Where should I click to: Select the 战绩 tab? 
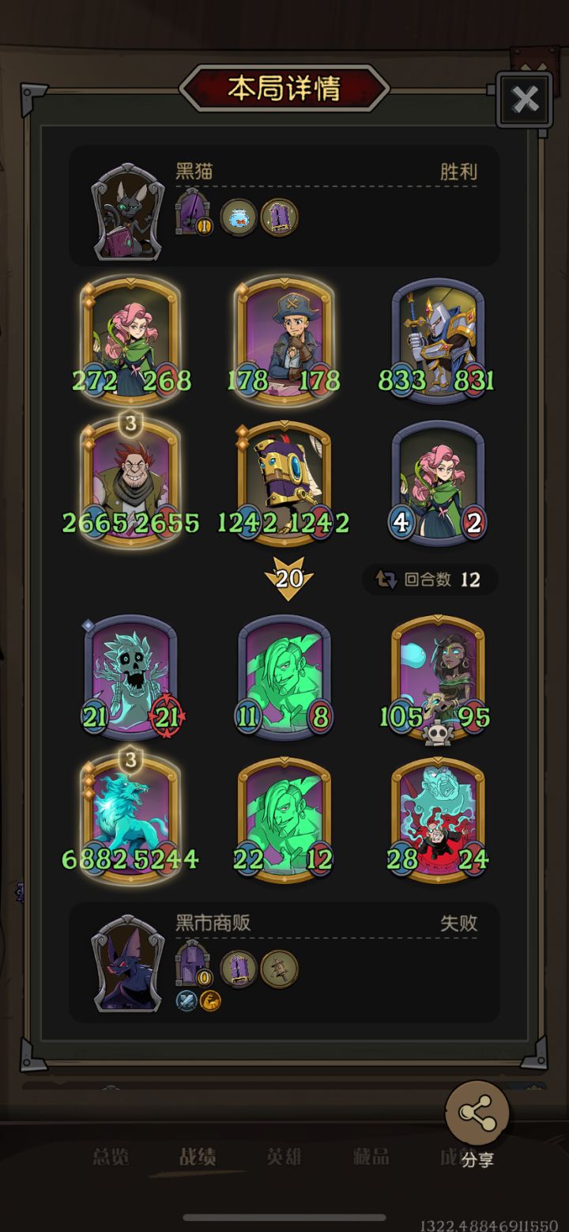pos(198,1157)
